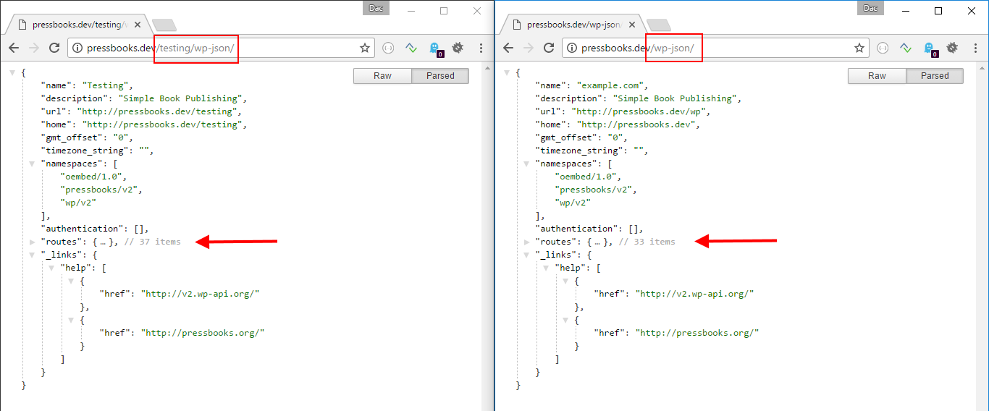The height and width of the screenshot is (411, 989).
Task: Switch to Parsed view in right window
Action: [x=935, y=76]
